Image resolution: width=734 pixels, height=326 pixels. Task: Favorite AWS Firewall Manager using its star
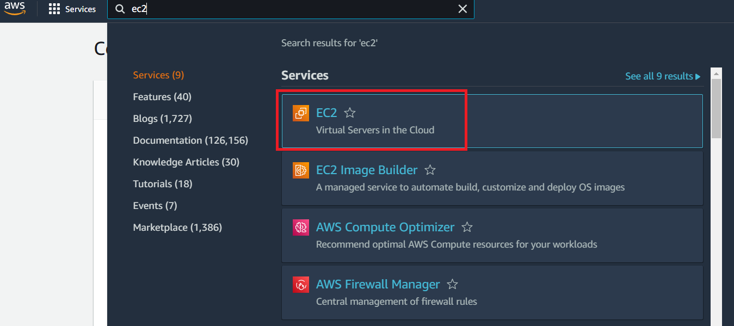coord(452,284)
